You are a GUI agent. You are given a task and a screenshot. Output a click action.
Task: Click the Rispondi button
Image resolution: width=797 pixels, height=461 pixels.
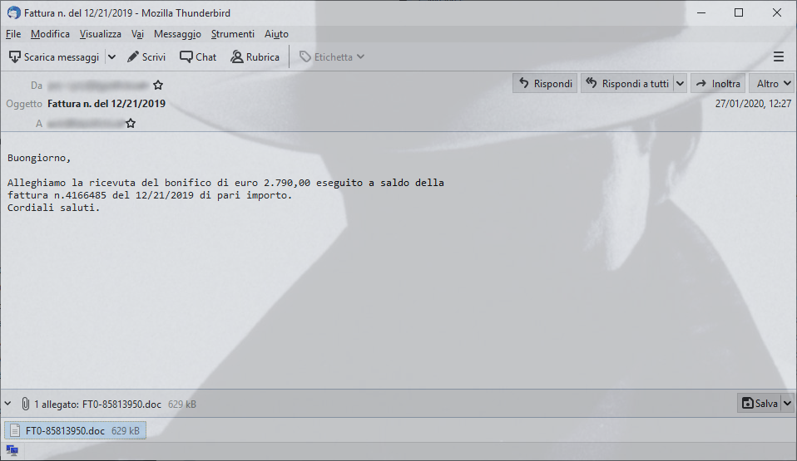click(545, 83)
